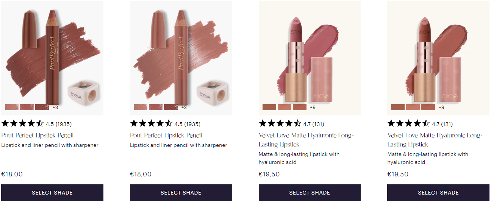Expand the +9 more shades on the mauve pink lipstick
The width and height of the screenshot is (491, 201).
pyautogui.click(x=313, y=108)
